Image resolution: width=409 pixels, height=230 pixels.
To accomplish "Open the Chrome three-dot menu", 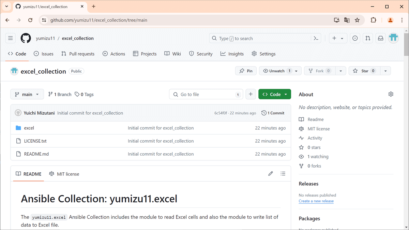I will point(401,20).
